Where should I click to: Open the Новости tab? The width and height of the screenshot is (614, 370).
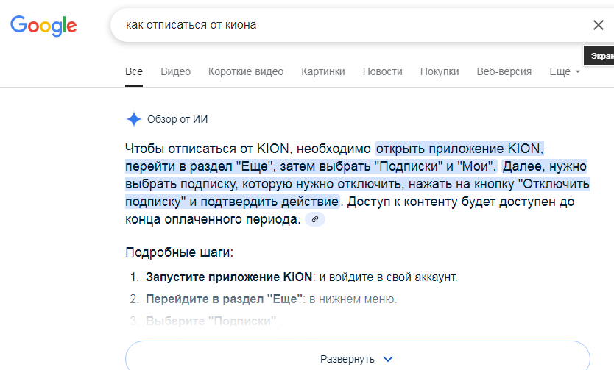pos(383,71)
